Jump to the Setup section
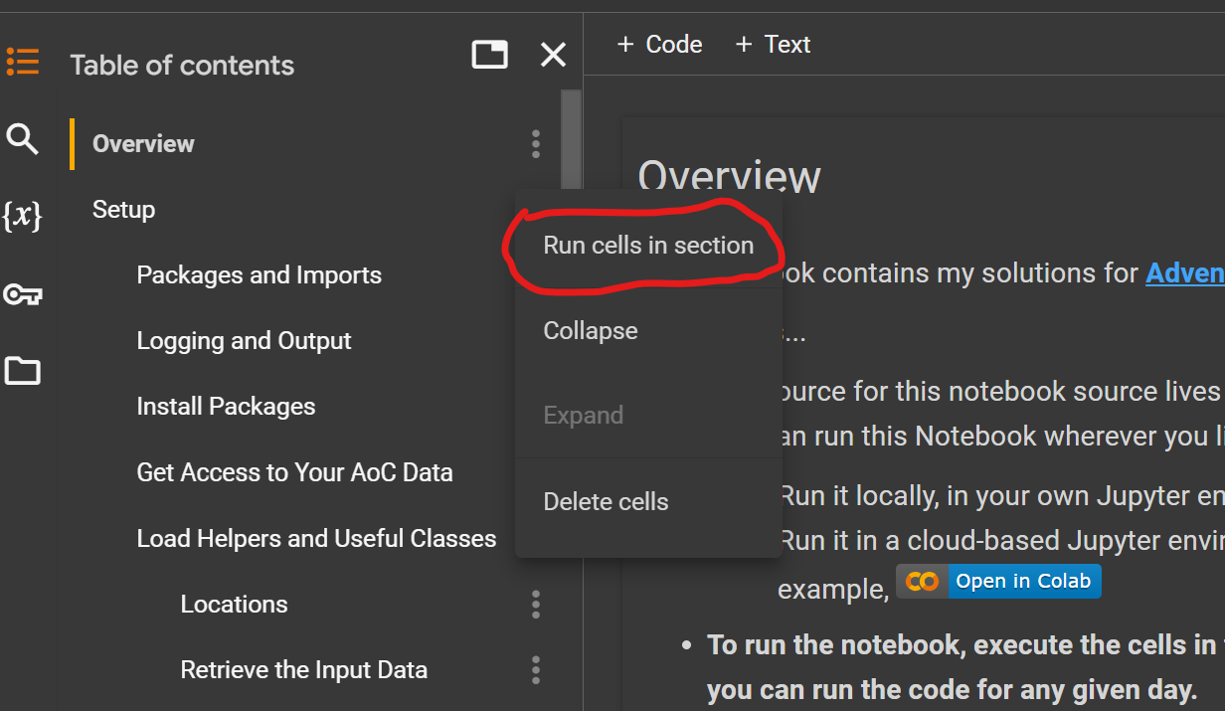Image resolution: width=1225 pixels, height=711 pixels. coord(123,210)
